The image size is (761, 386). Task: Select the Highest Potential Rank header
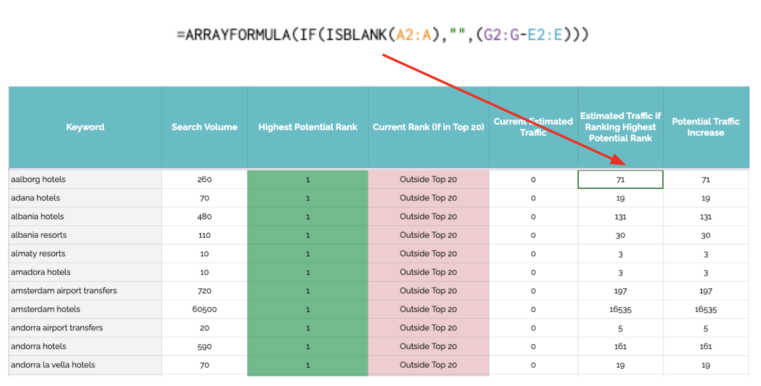(x=307, y=127)
